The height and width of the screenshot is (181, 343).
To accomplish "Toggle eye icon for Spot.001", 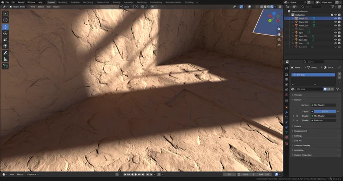I will pyautogui.click(x=335, y=36).
